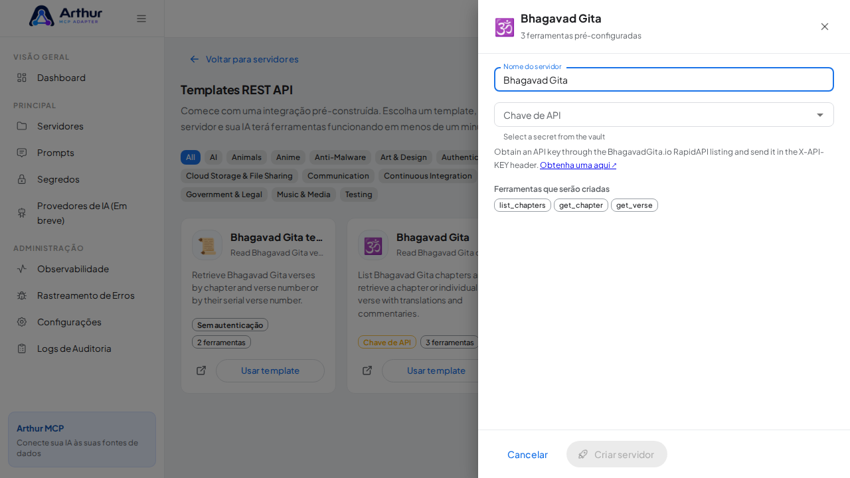Click the Segredos lock icon
850x478 pixels.
click(22, 179)
